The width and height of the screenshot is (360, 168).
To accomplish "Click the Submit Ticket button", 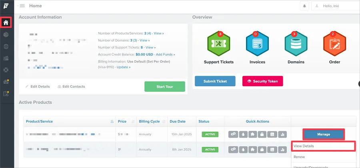I will point(215,81).
